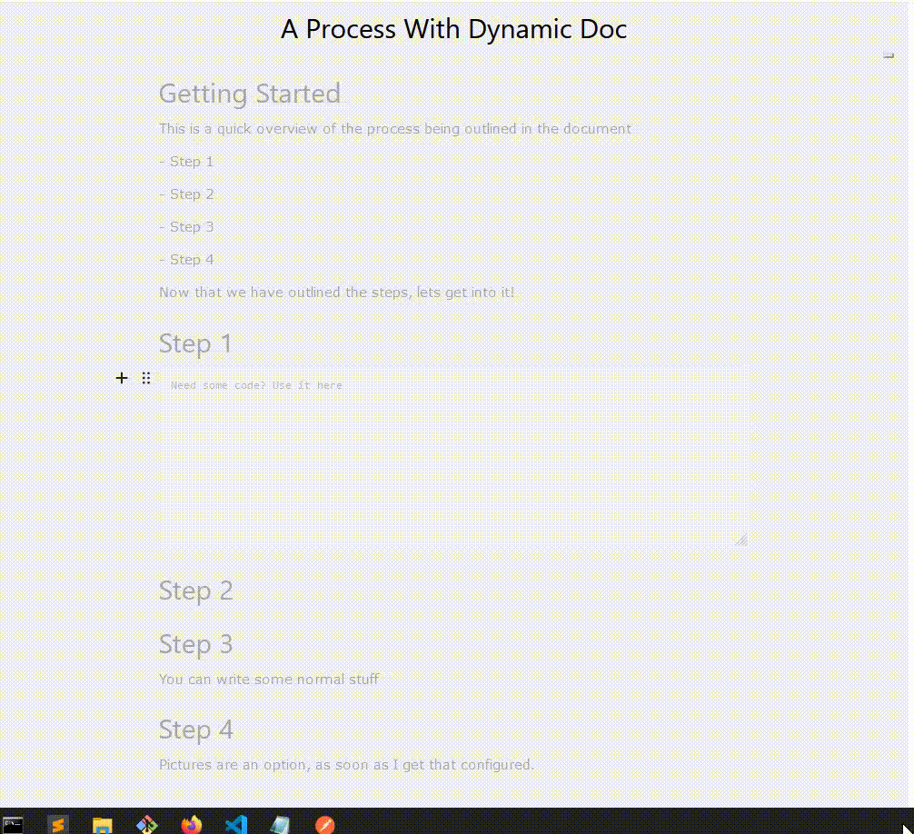The image size is (914, 834).
Task: Click the colorful diamond taskbar icon
Action: 145,825
